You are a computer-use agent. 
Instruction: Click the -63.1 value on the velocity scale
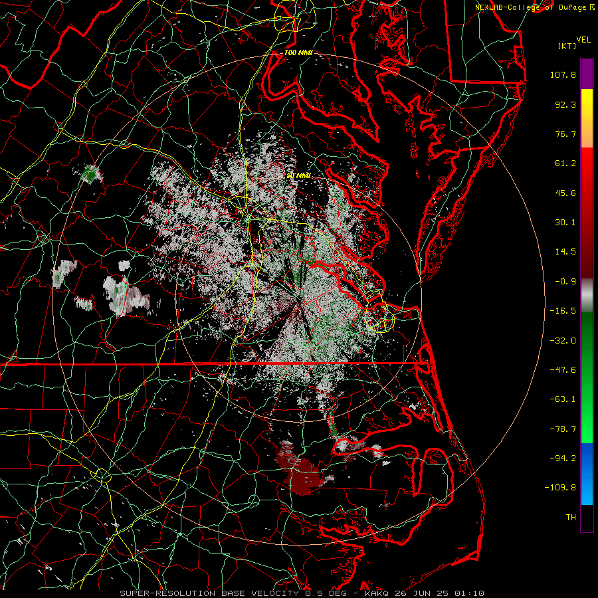[x=563, y=399]
